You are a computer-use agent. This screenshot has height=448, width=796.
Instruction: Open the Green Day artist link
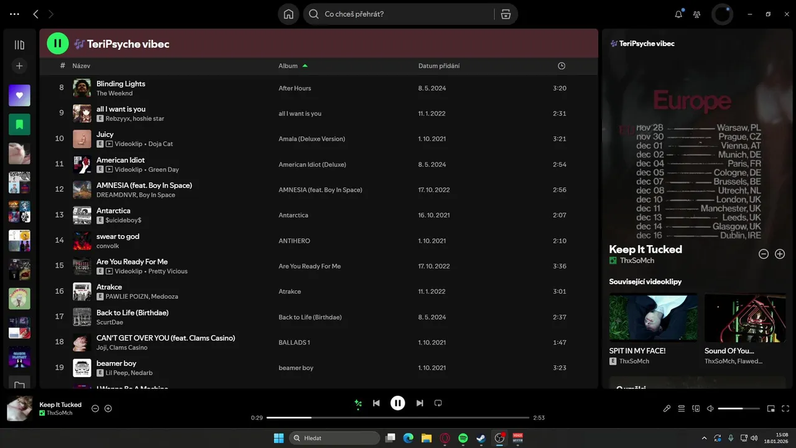click(x=164, y=169)
